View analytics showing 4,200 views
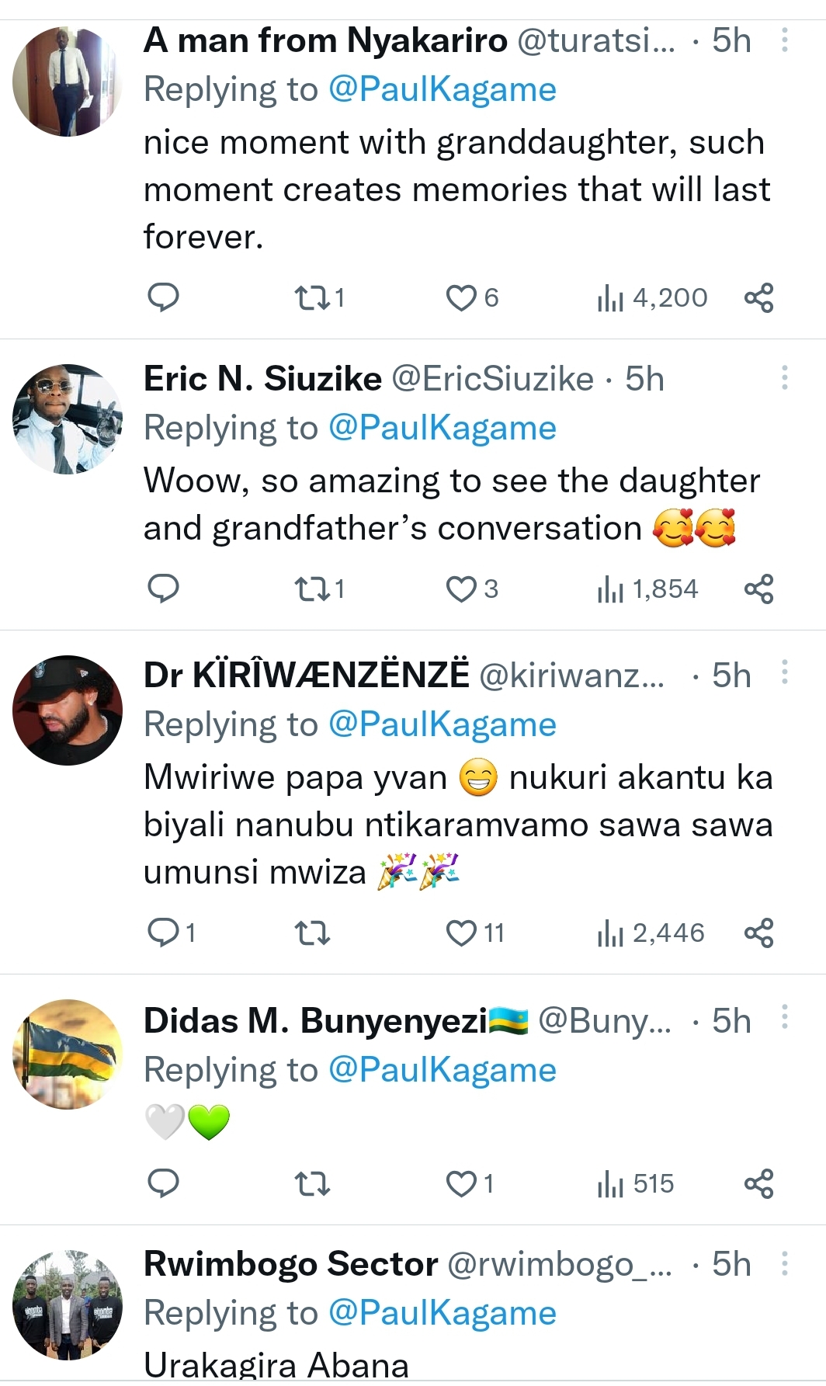The height and width of the screenshot is (1386, 826). click(611, 297)
